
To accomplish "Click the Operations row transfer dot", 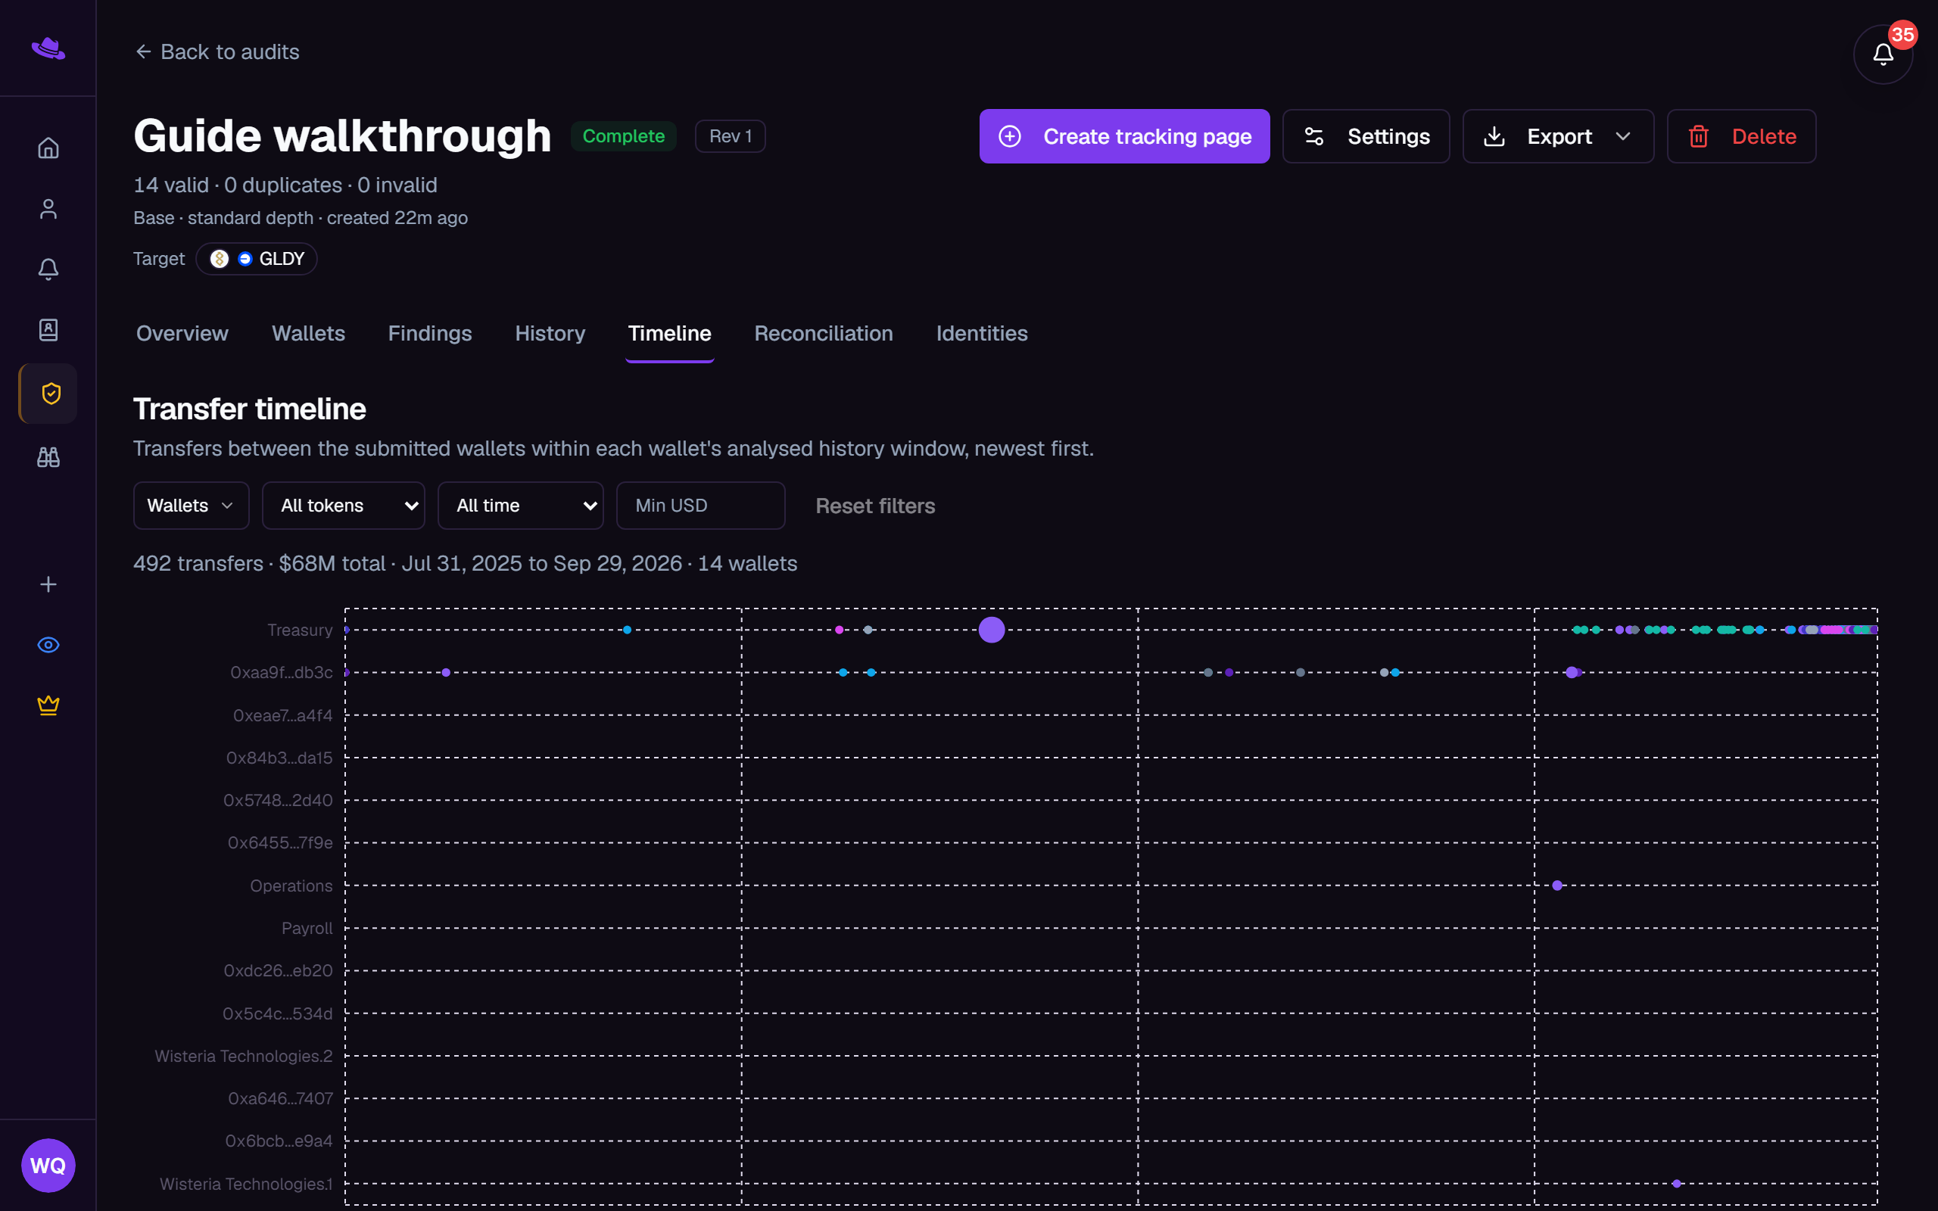I will 1556,885.
